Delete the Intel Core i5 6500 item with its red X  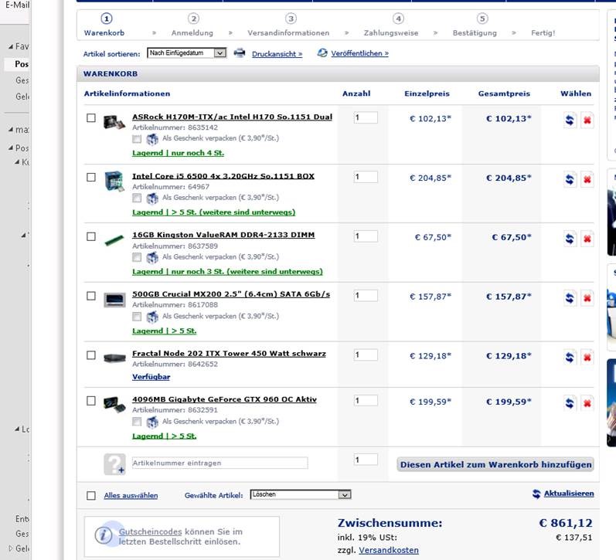(587, 179)
